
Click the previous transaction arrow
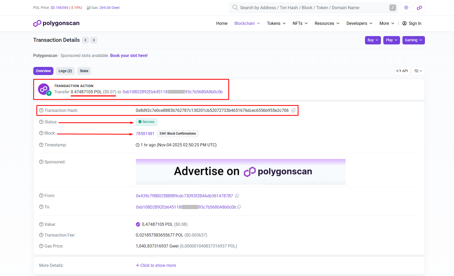(85, 40)
